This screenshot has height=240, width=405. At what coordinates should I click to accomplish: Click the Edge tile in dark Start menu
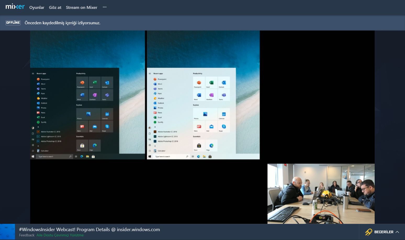pos(94,146)
